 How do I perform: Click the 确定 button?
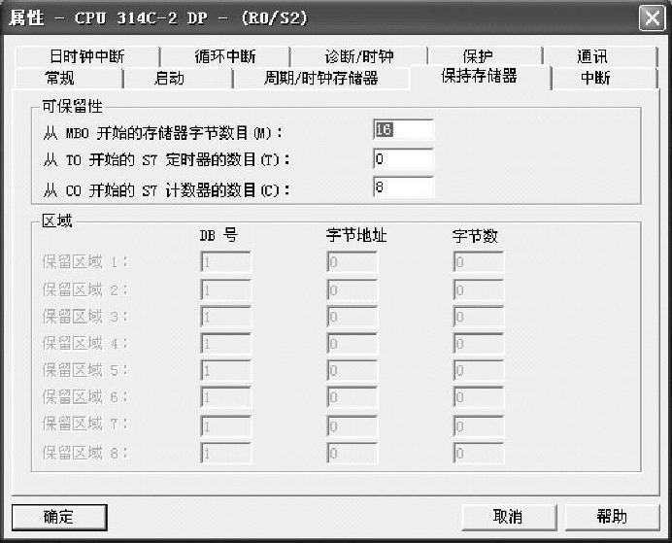[x=59, y=517]
